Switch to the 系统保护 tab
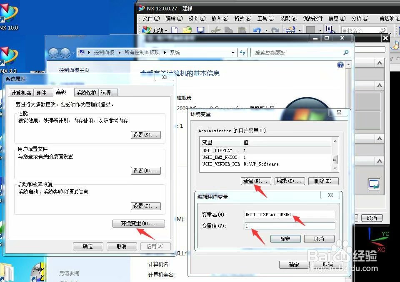This screenshot has width=400, height=282. 86,93
